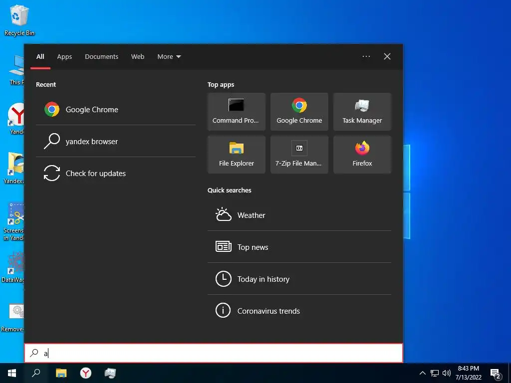Open the taskbar clock and date
The width and height of the screenshot is (511, 383).
pos(468,373)
